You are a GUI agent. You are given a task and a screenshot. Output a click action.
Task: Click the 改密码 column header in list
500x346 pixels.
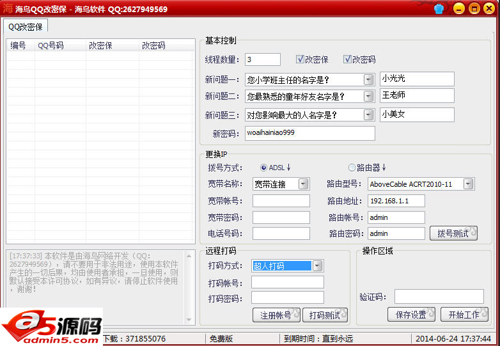click(x=166, y=45)
